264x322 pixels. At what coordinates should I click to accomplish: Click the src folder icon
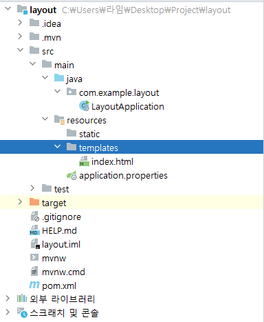[34, 50]
